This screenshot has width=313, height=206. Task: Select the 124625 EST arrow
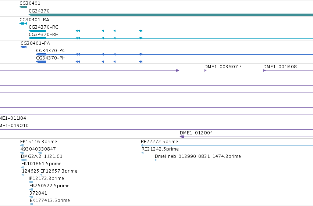pyautogui.click(x=22, y=175)
